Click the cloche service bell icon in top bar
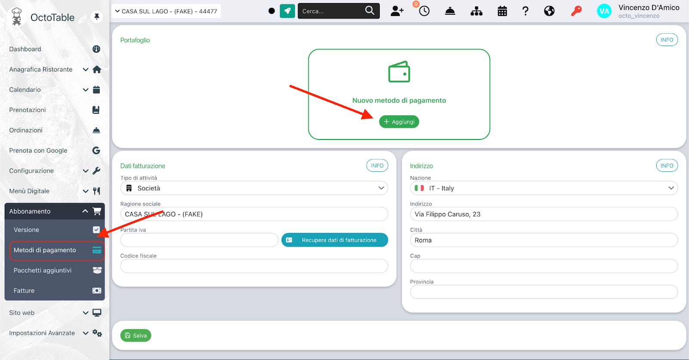The image size is (689, 360). pyautogui.click(x=450, y=11)
